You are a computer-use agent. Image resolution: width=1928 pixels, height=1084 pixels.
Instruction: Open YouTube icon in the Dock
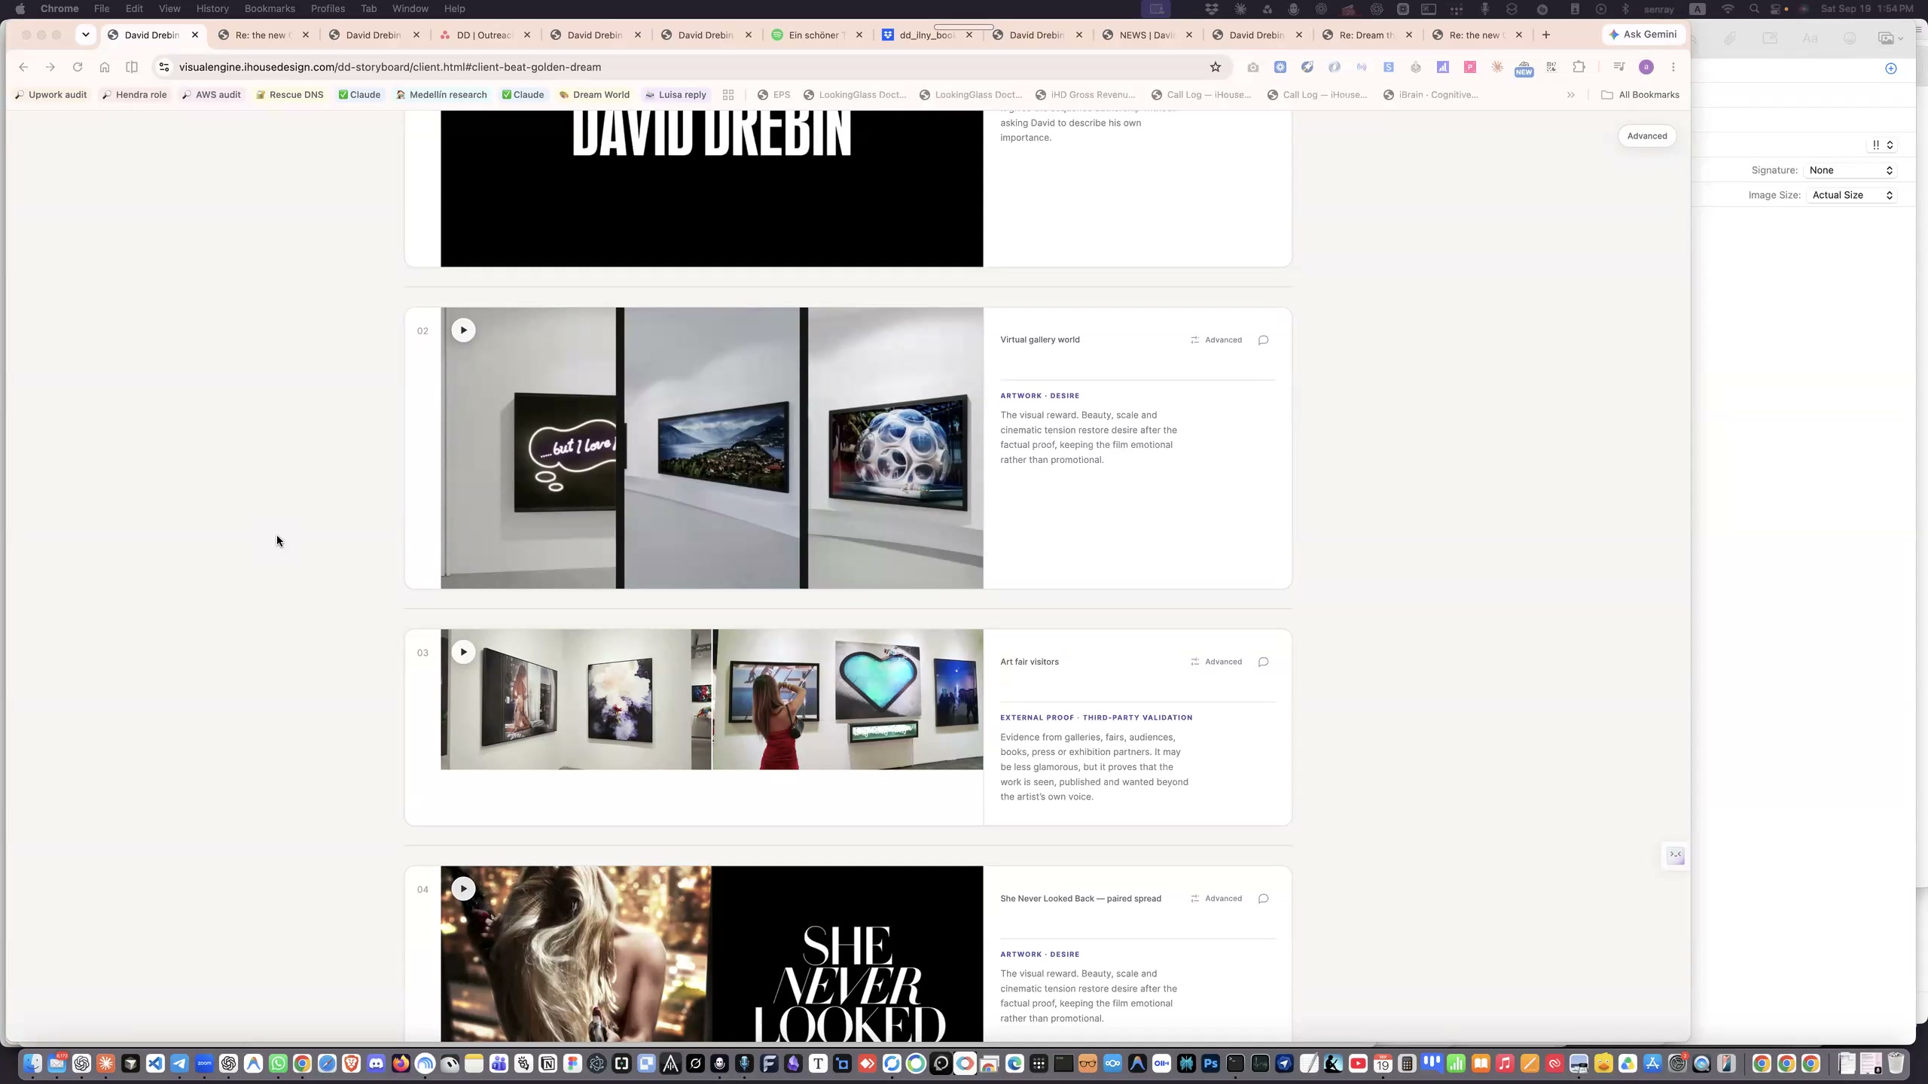(1357, 1064)
